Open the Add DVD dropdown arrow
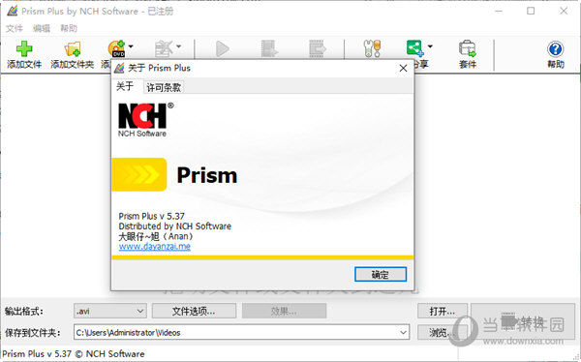The image size is (581, 362). (x=131, y=46)
